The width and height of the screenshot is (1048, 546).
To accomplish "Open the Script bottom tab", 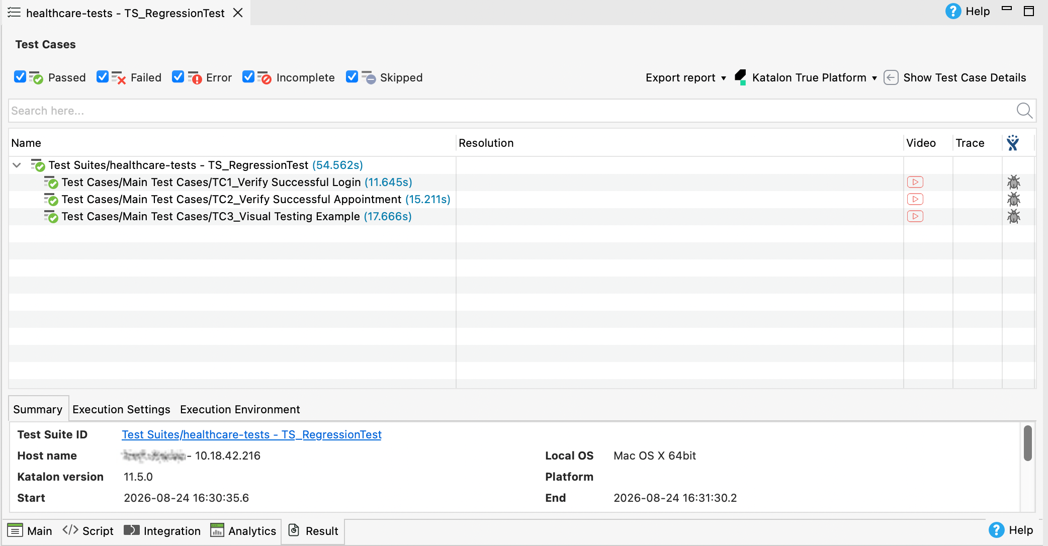I will coord(89,531).
